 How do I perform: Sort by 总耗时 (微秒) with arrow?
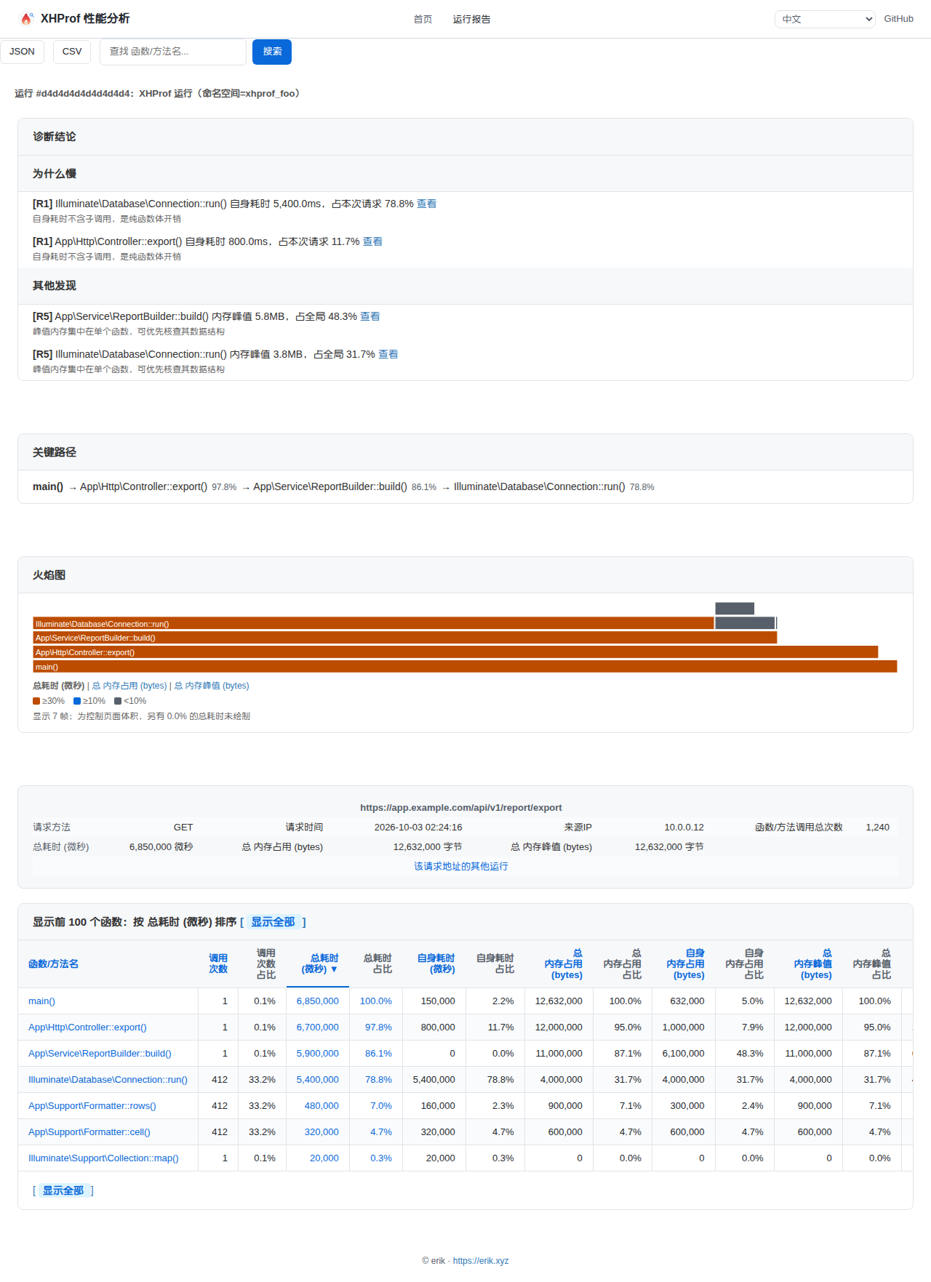[x=320, y=963]
